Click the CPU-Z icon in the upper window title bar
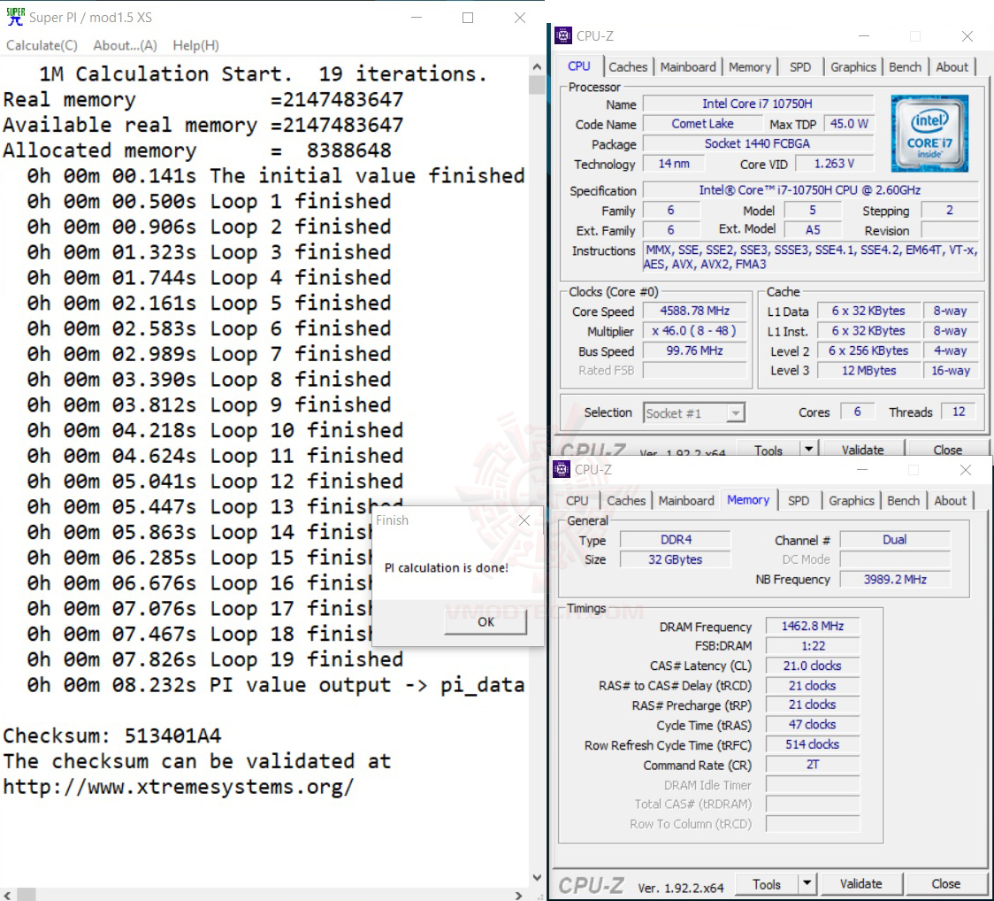Image resolution: width=994 pixels, height=901 pixels. pos(563,35)
